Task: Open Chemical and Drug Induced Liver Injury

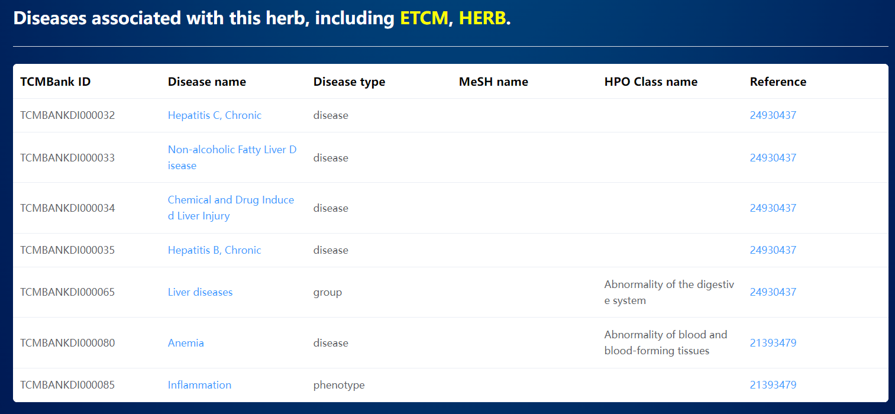Action: [231, 208]
